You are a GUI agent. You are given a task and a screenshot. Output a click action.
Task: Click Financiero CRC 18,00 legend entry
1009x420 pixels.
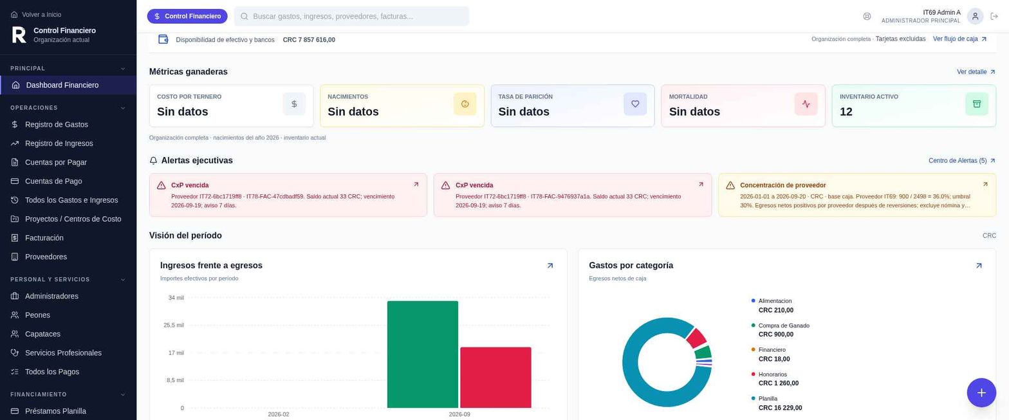tap(773, 354)
